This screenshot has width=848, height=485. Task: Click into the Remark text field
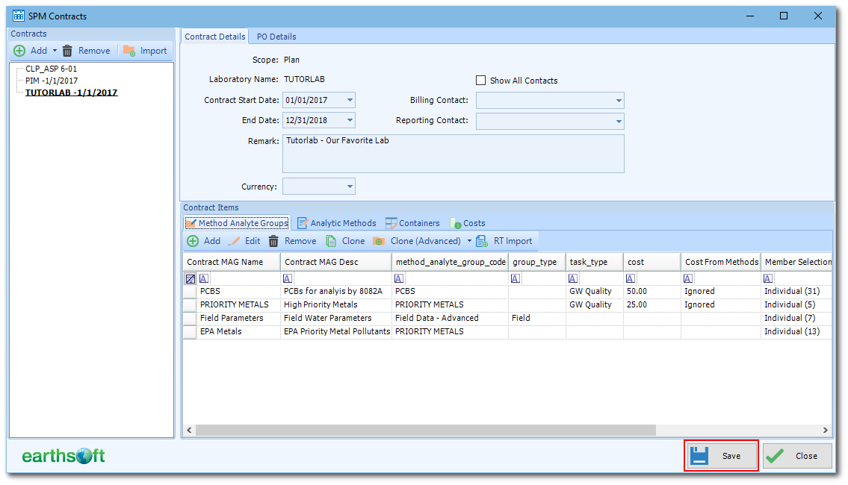pos(454,154)
